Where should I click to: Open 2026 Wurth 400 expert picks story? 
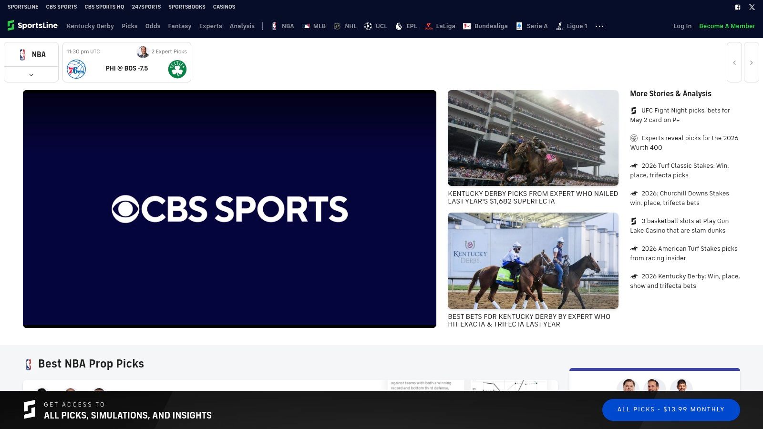click(x=685, y=143)
